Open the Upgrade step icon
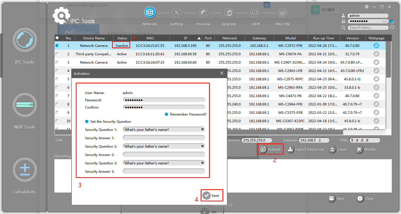 click(x=229, y=13)
